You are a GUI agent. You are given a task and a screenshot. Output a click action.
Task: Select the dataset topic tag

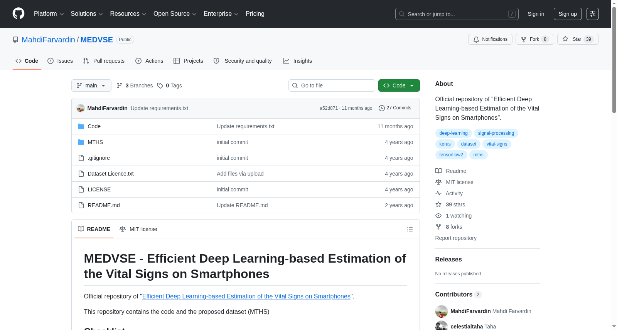tap(469, 144)
